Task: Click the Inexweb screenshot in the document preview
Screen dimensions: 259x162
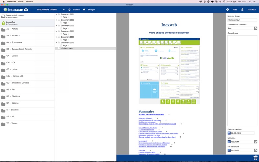Action: point(169,71)
